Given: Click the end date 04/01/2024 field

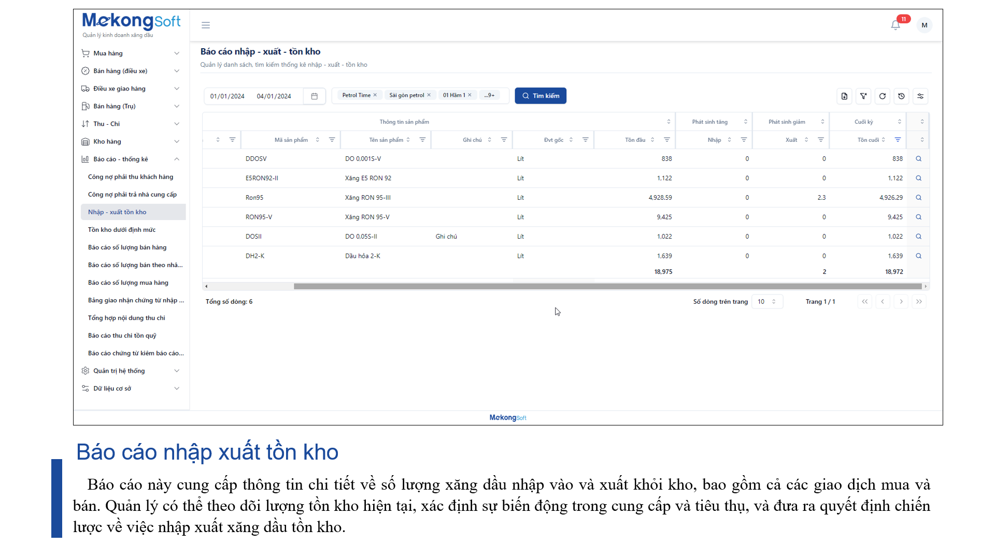Looking at the screenshot, I should point(274,96).
